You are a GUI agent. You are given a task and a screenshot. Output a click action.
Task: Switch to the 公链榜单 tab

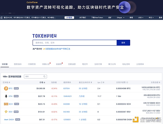tap(140, 64)
